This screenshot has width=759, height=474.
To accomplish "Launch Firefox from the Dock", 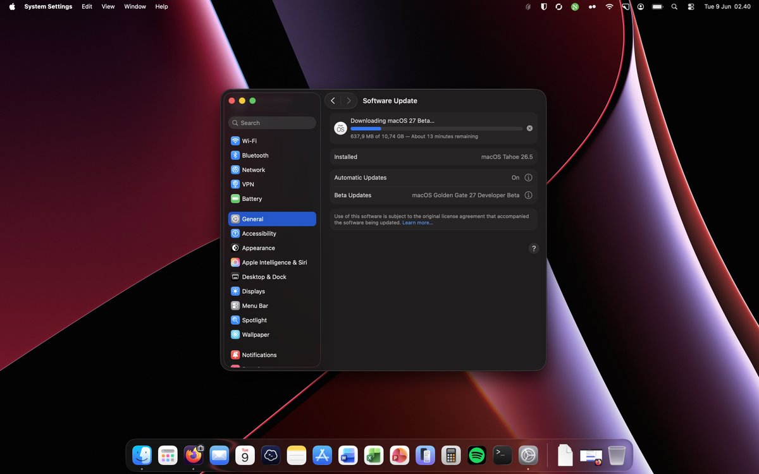I will pyautogui.click(x=194, y=455).
